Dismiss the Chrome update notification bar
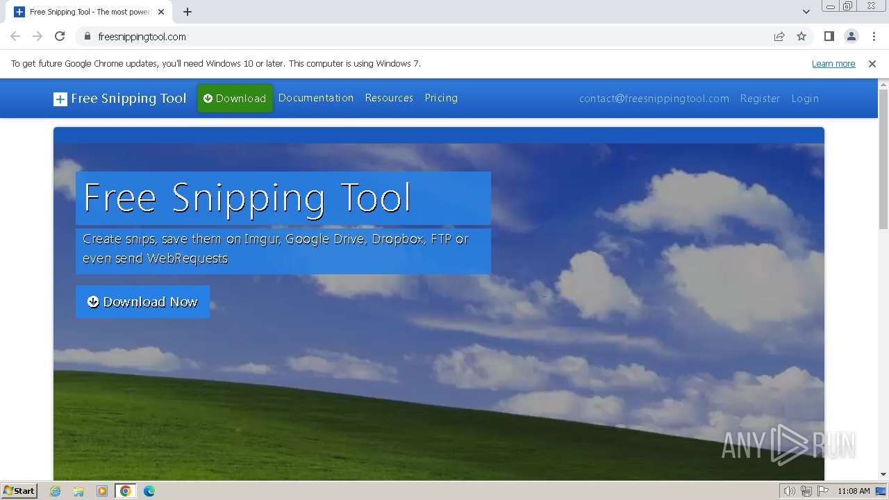Screen dimensions: 889x500 [x=872, y=63]
